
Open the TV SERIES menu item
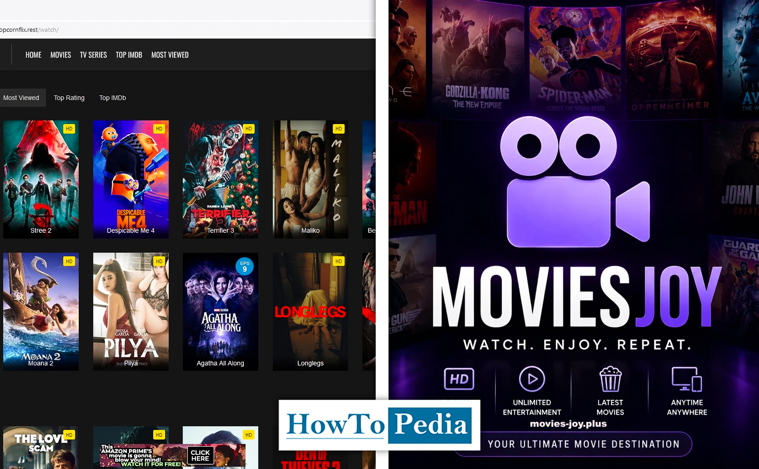point(93,55)
